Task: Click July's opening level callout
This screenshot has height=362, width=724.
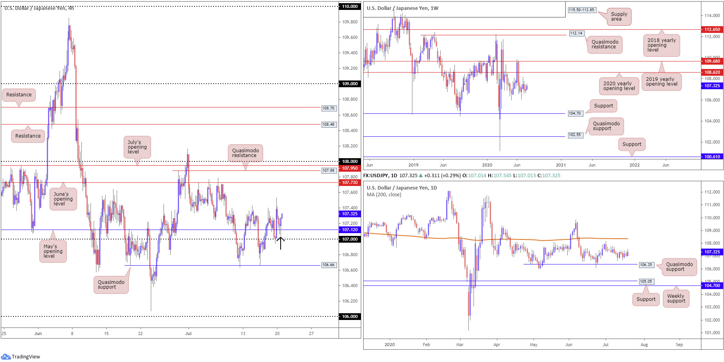Action: click(137, 147)
